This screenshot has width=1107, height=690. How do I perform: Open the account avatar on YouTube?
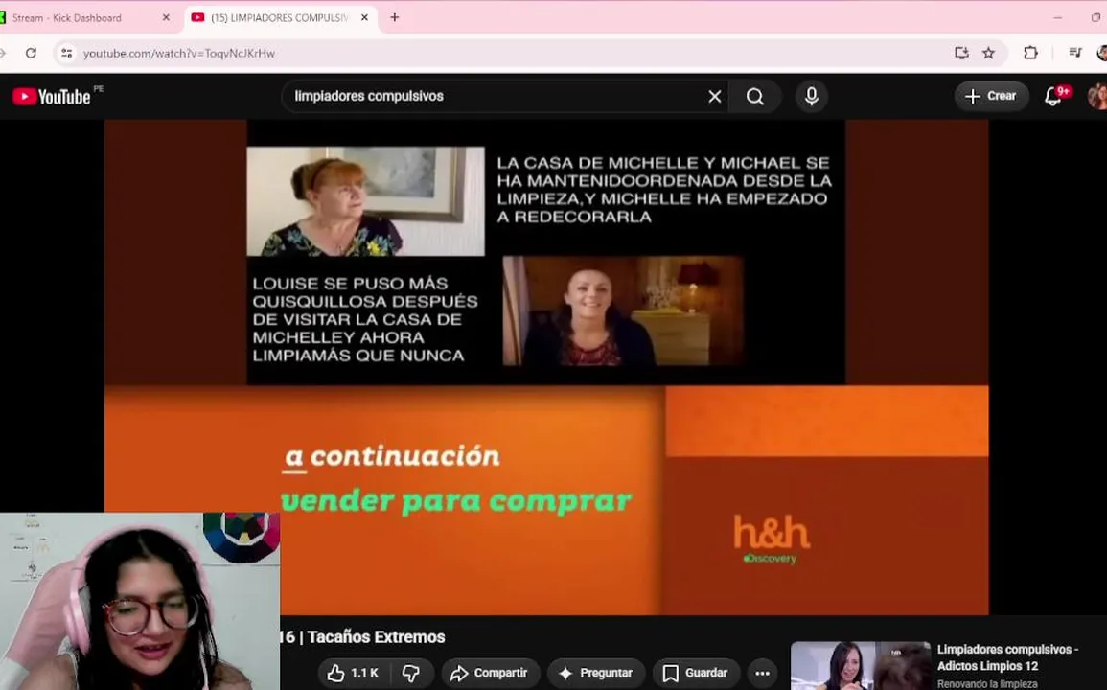pyautogui.click(x=1097, y=96)
